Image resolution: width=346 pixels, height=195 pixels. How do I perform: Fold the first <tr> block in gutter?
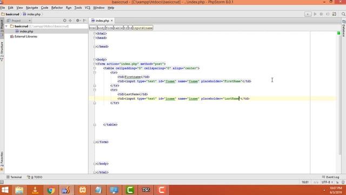pyautogui.click(x=95, y=73)
